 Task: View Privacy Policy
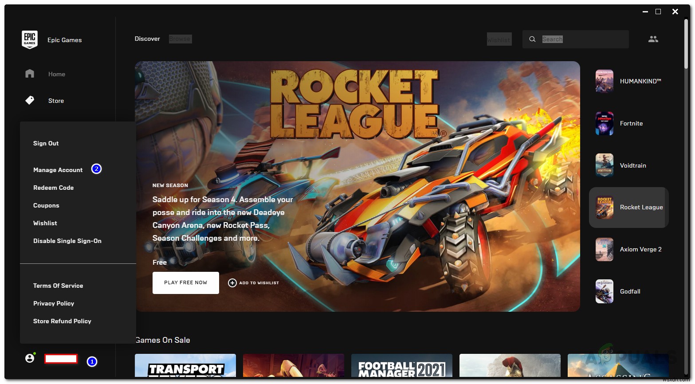(x=54, y=303)
